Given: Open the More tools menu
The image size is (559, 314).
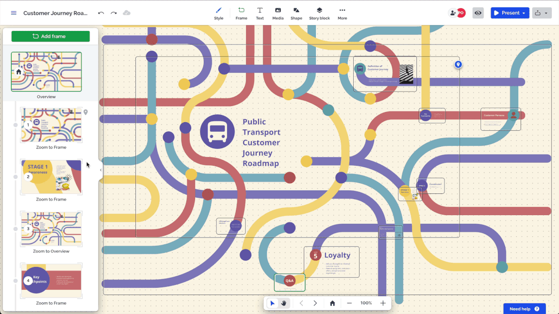Looking at the screenshot, I should pos(342,13).
